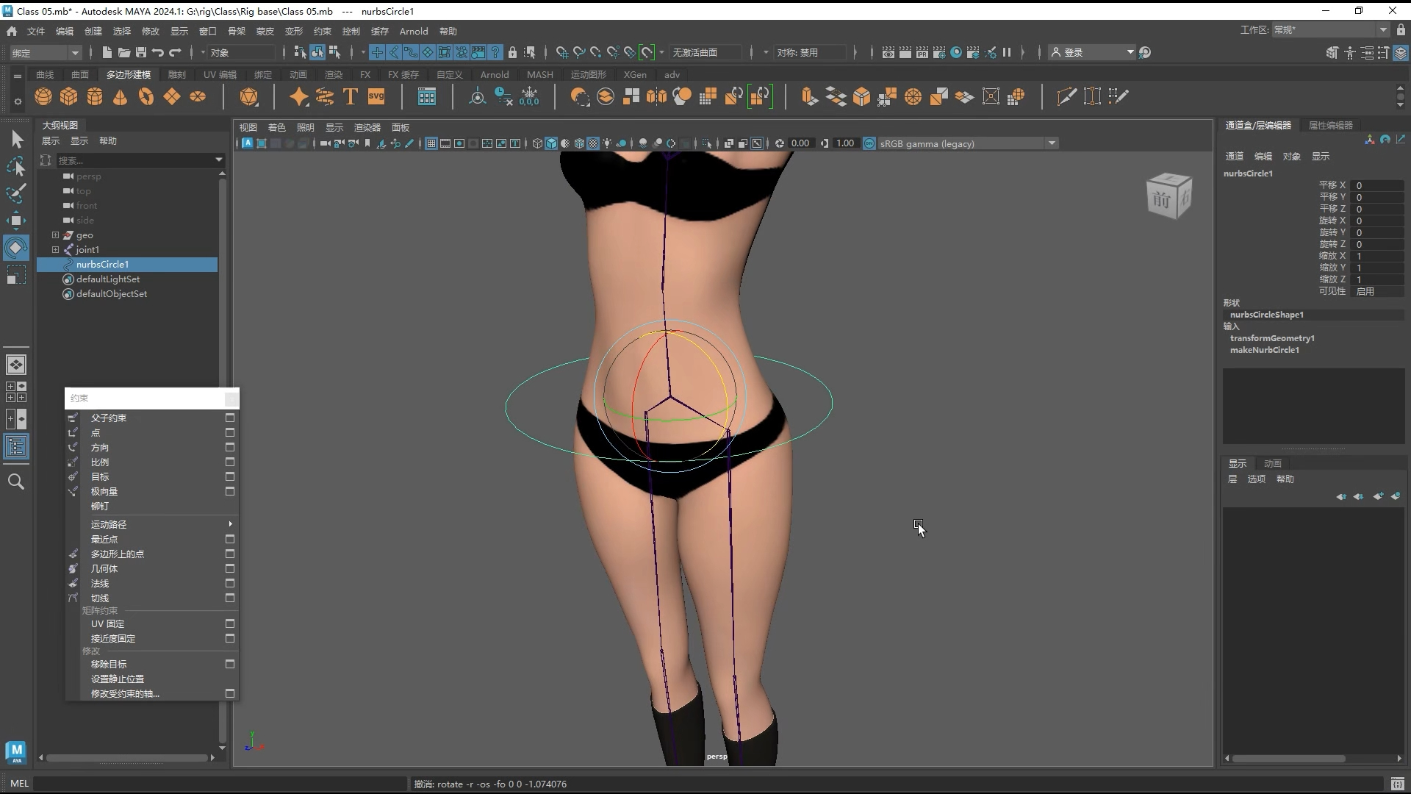Image resolution: width=1411 pixels, height=794 pixels.
Task: Click the polygon sphere shelf icon
Action: coord(43,96)
